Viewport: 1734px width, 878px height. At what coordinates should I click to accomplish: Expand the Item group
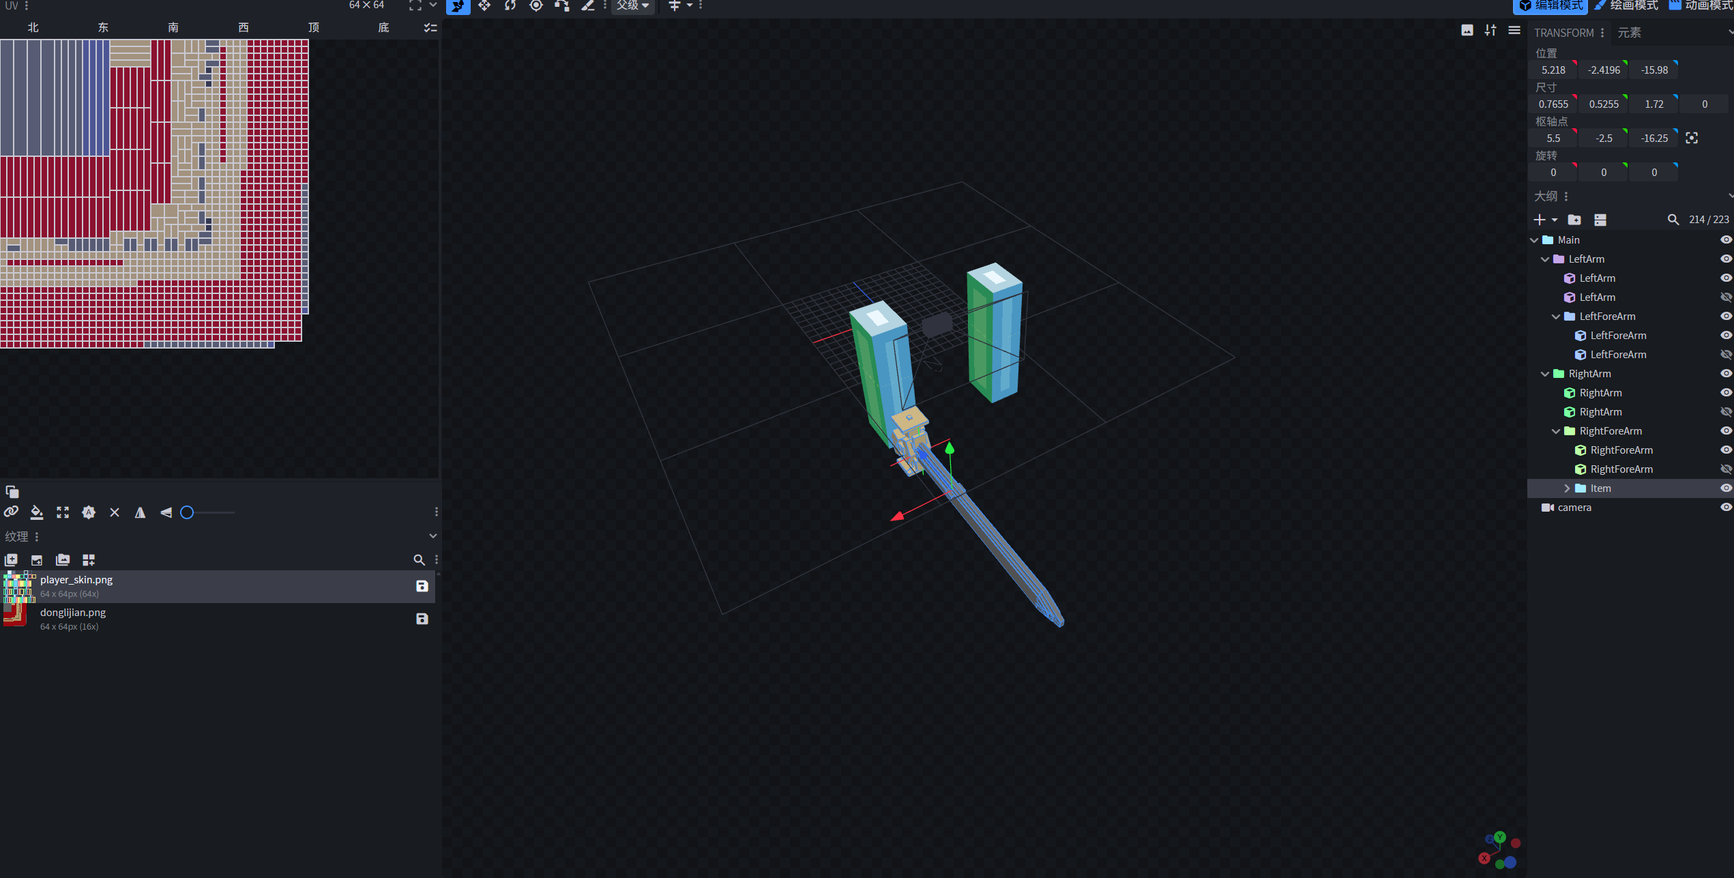(x=1567, y=488)
